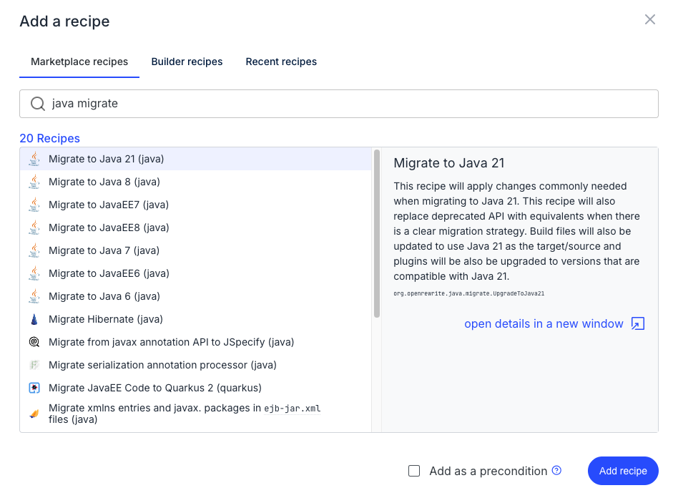This screenshot has width=673, height=503.
Task: Click icon beside serialization annotation processor recipe
Action: click(34, 365)
